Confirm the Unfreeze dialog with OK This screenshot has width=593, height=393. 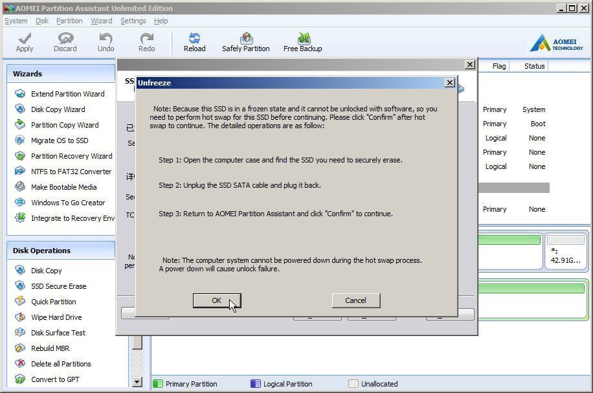coord(217,300)
